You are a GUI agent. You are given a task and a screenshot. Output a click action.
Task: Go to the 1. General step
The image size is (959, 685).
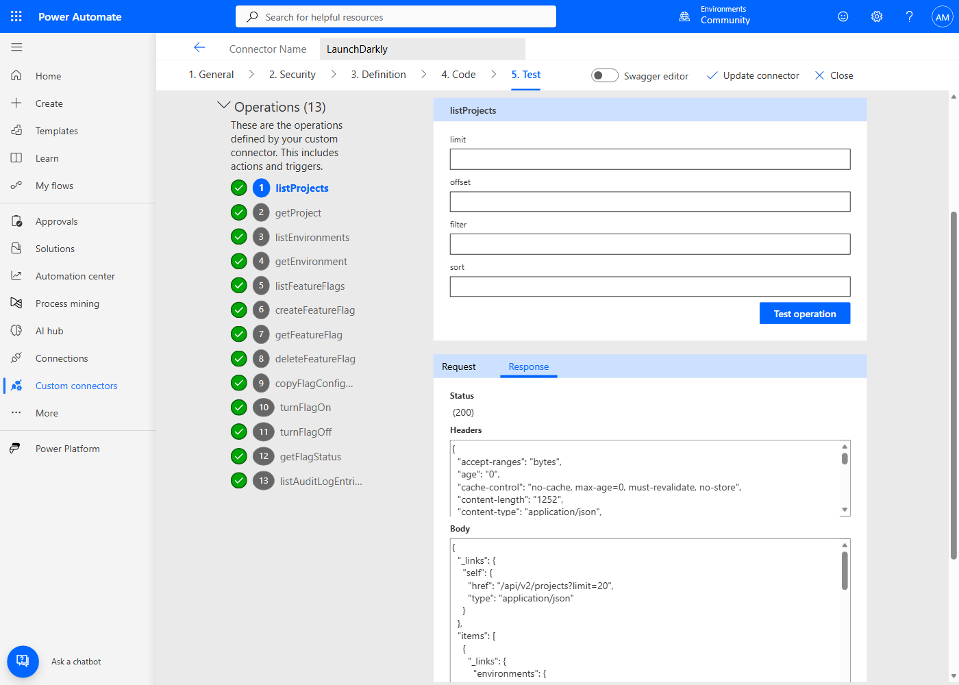click(211, 75)
